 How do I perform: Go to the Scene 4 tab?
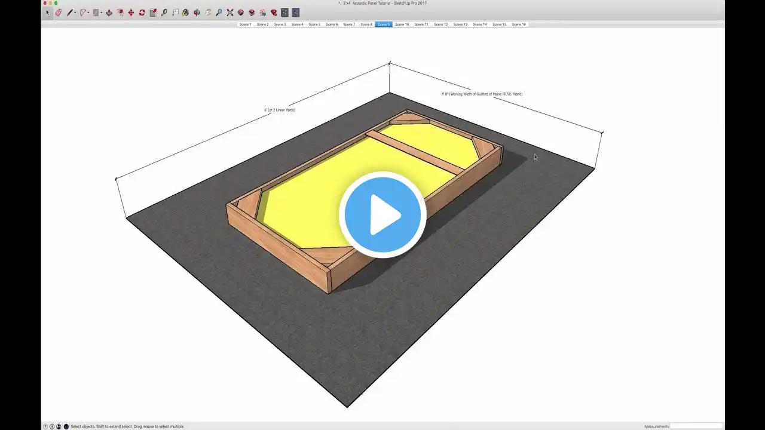pos(297,24)
